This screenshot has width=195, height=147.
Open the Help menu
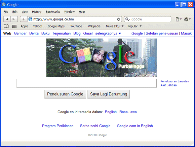82,12
